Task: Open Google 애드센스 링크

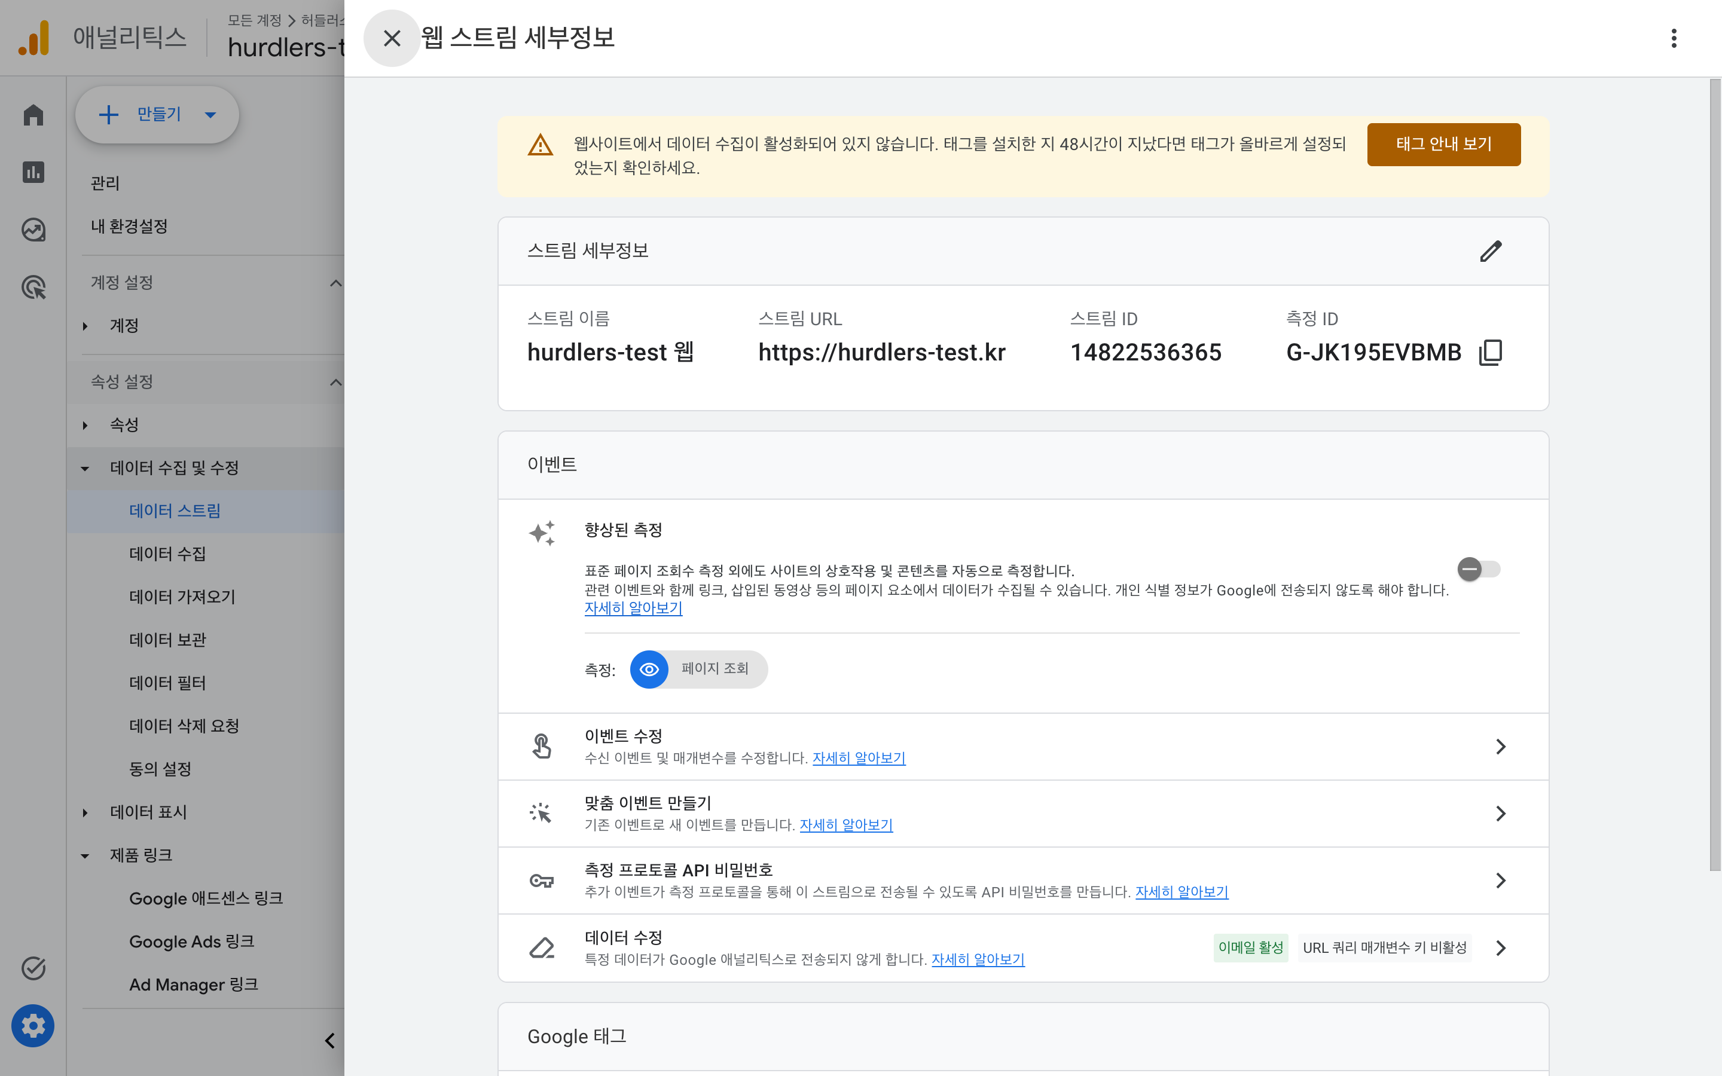Action: tap(206, 898)
